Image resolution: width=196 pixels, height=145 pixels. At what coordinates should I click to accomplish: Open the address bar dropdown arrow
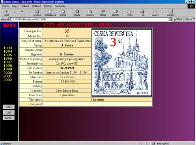tap(170, 19)
